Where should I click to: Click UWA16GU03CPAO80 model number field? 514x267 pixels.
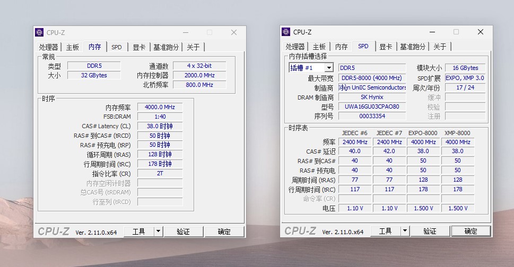(372, 106)
